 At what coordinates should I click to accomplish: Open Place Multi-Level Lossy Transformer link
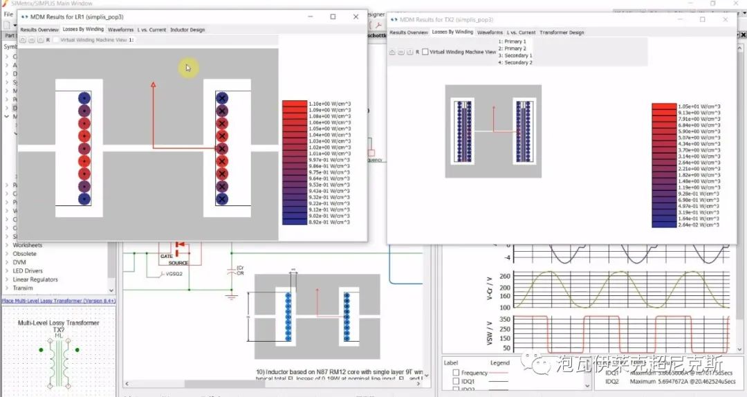click(x=58, y=301)
